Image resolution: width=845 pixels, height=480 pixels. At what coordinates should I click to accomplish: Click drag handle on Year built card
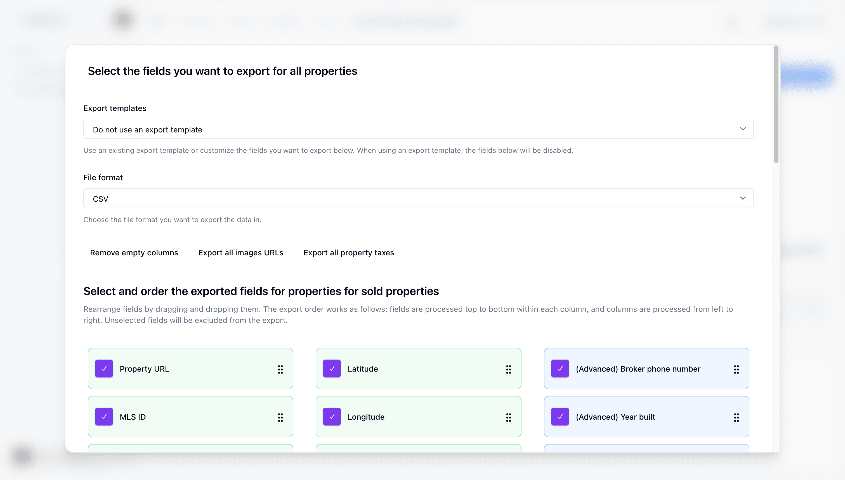tap(736, 417)
